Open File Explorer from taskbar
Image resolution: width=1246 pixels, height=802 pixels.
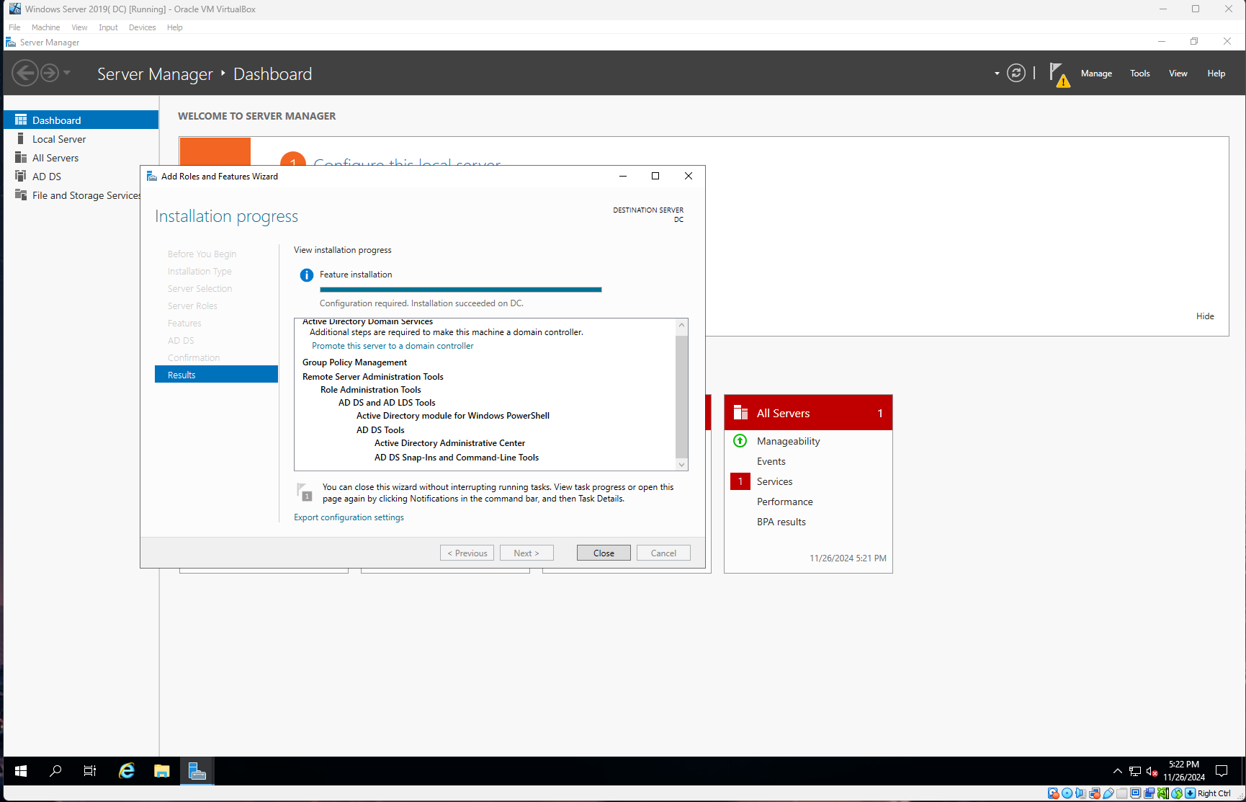[x=161, y=771]
